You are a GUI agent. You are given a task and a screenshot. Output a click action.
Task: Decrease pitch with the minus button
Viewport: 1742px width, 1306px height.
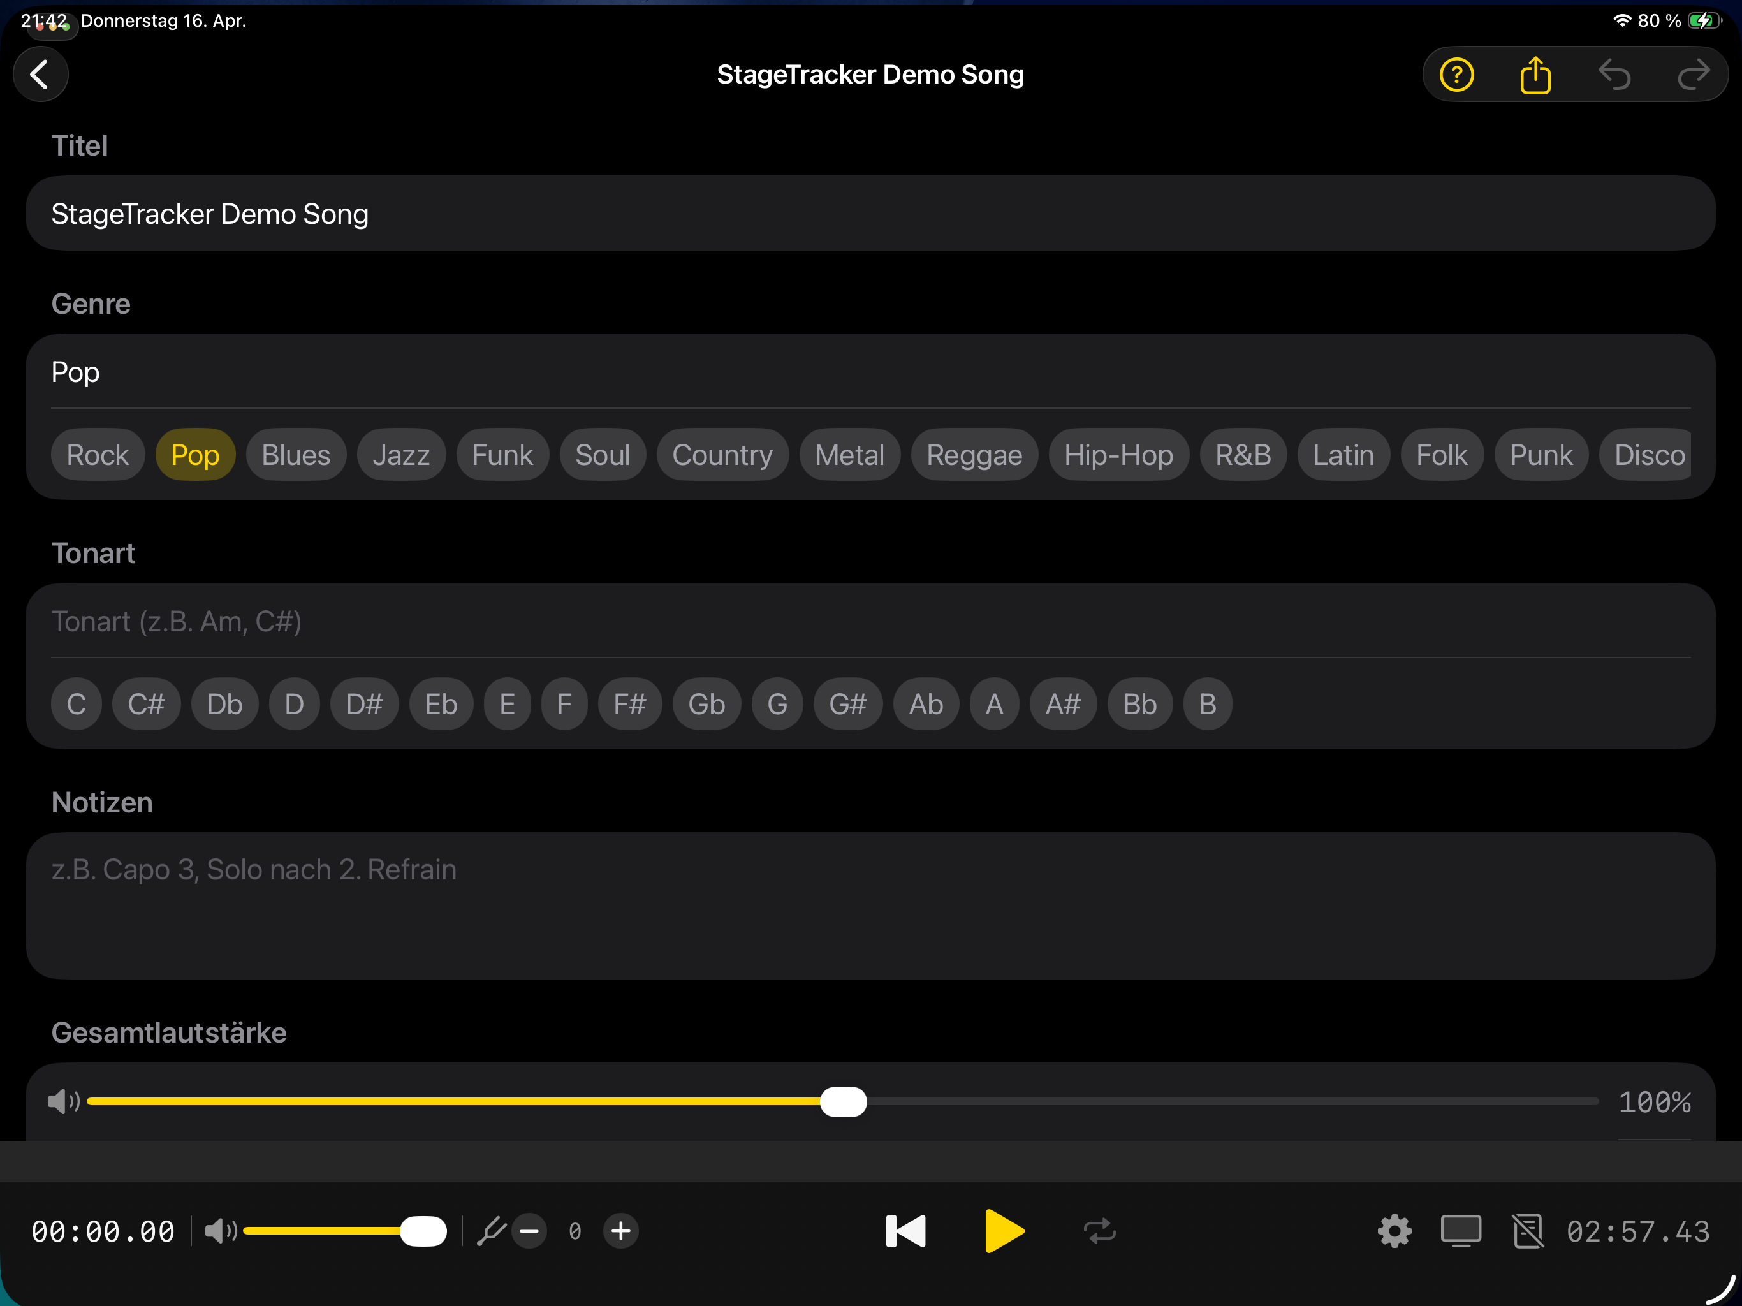(529, 1230)
